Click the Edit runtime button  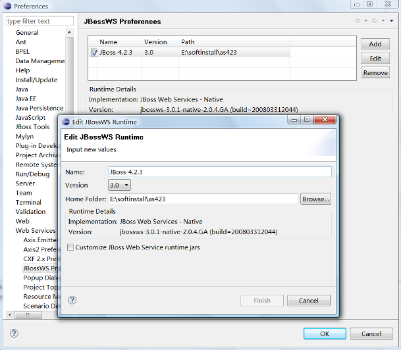tap(375, 59)
